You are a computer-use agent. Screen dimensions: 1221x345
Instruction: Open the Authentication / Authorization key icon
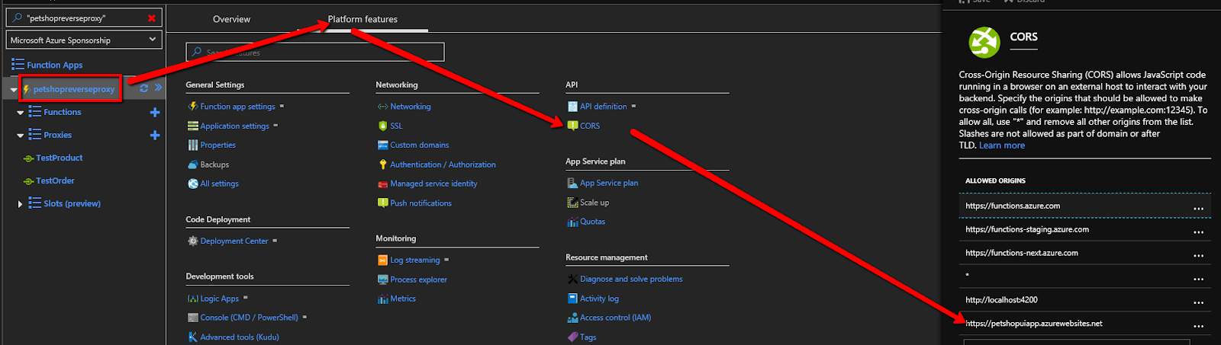click(x=383, y=165)
